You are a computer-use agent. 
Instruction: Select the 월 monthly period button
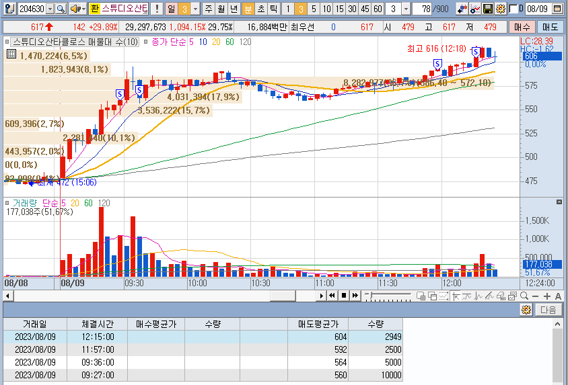(x=221, y=9)
